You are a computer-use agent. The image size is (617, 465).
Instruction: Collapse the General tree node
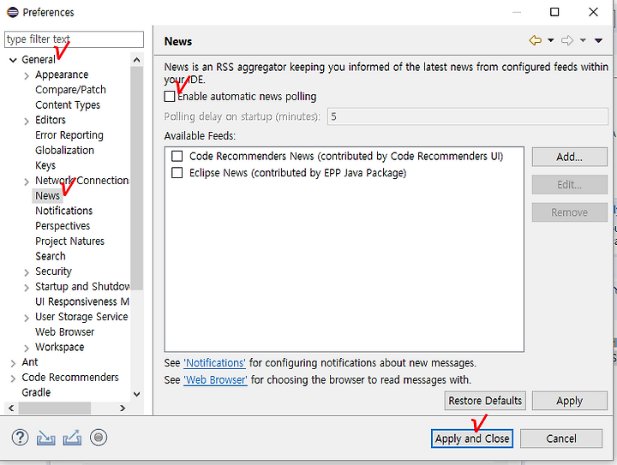pyautogui.click(x=13, y=60)
